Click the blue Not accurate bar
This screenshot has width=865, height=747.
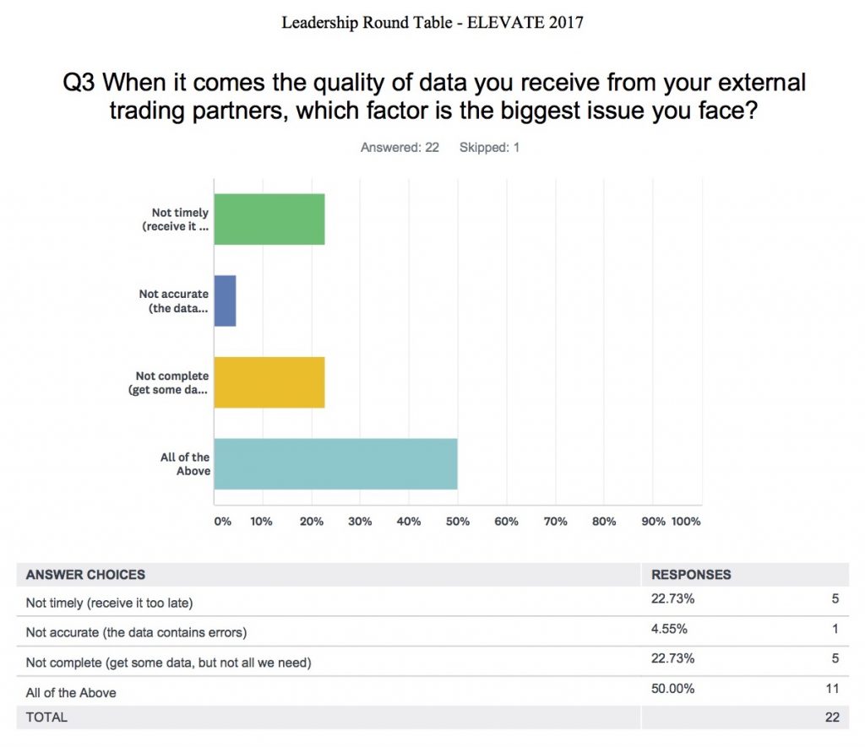[225, 301]
